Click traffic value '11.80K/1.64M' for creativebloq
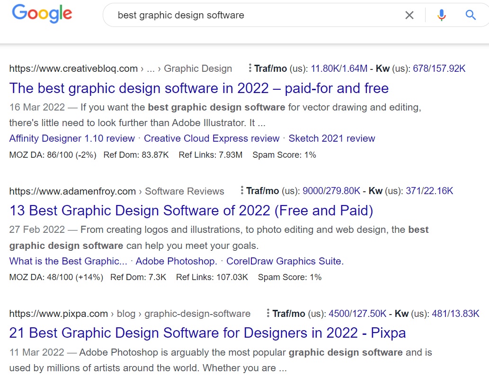Image resolution: width=489 pixels, height=375 pixels. 339,68
